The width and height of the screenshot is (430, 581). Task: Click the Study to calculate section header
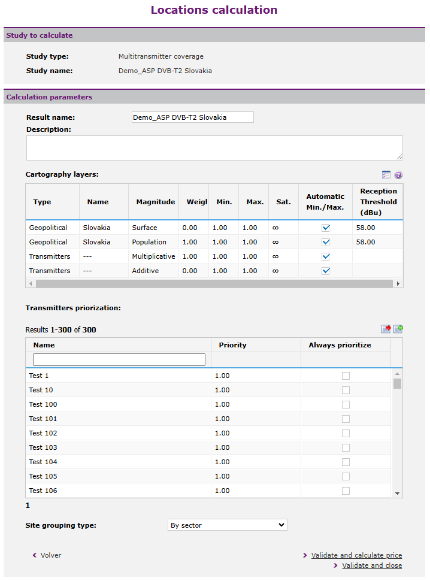[x=214, y=35]
